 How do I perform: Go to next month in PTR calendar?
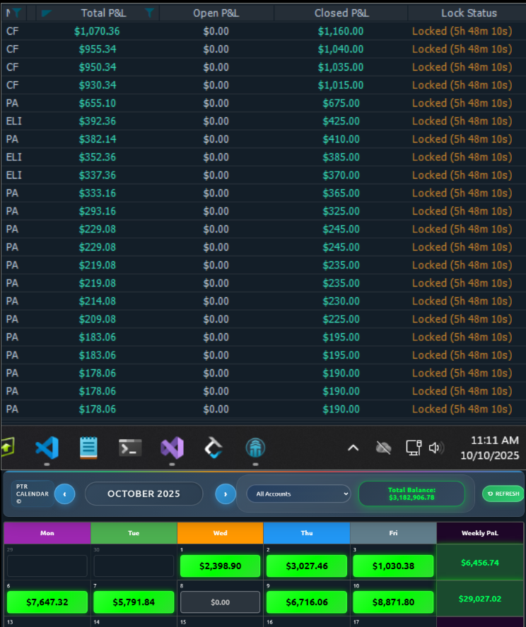(x=226, y=494)
